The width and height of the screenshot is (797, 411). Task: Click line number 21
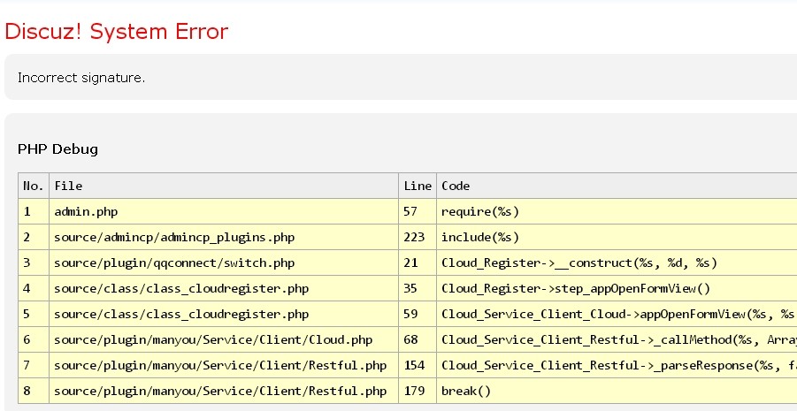[418, 263]
